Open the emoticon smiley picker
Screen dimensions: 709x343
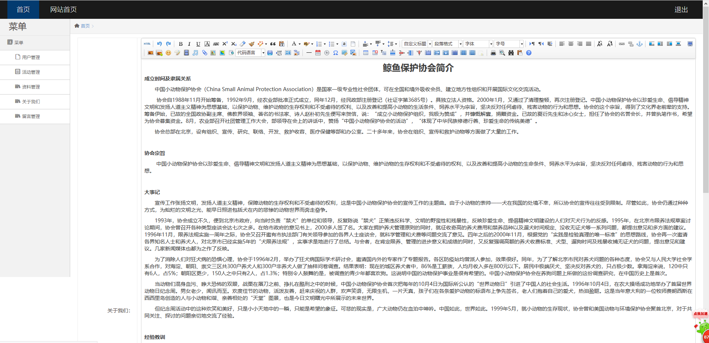(x=168, y=53)
